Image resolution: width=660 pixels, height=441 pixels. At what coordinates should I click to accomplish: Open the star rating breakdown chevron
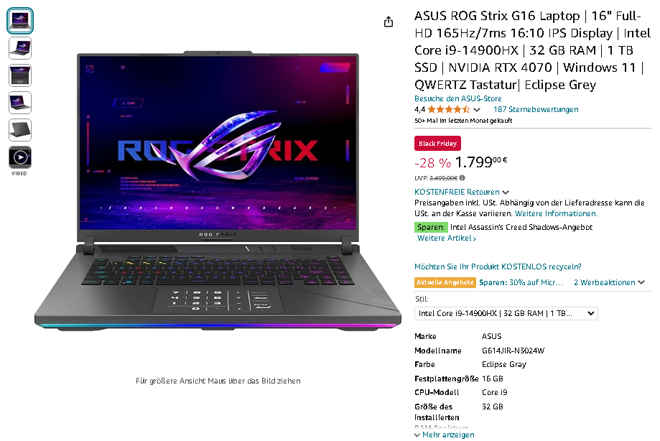click(476, 110)
